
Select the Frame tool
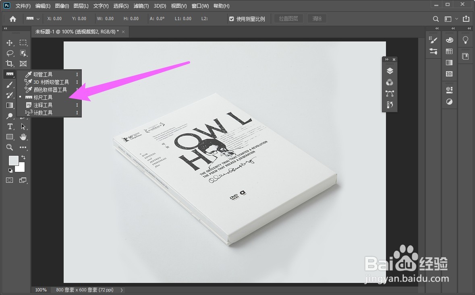[x=23, y=64]
